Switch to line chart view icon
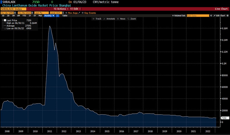The width and height of the screenshot is (230, 135). click(57, 16)
